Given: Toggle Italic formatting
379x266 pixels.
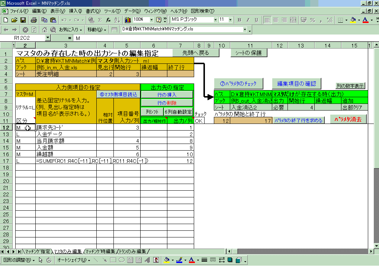Looking at the screenshot, I should tap(247, 20).
